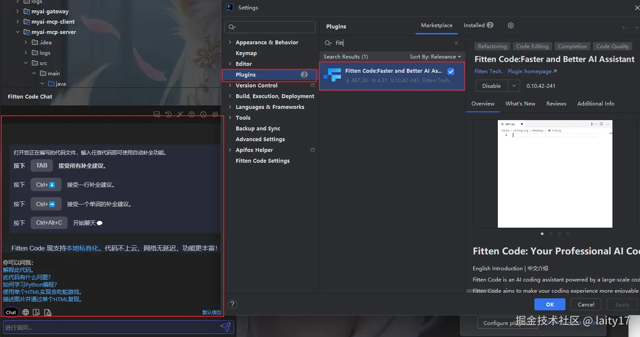Open the Disable button dropdown arrow

[x=514, y=86]
